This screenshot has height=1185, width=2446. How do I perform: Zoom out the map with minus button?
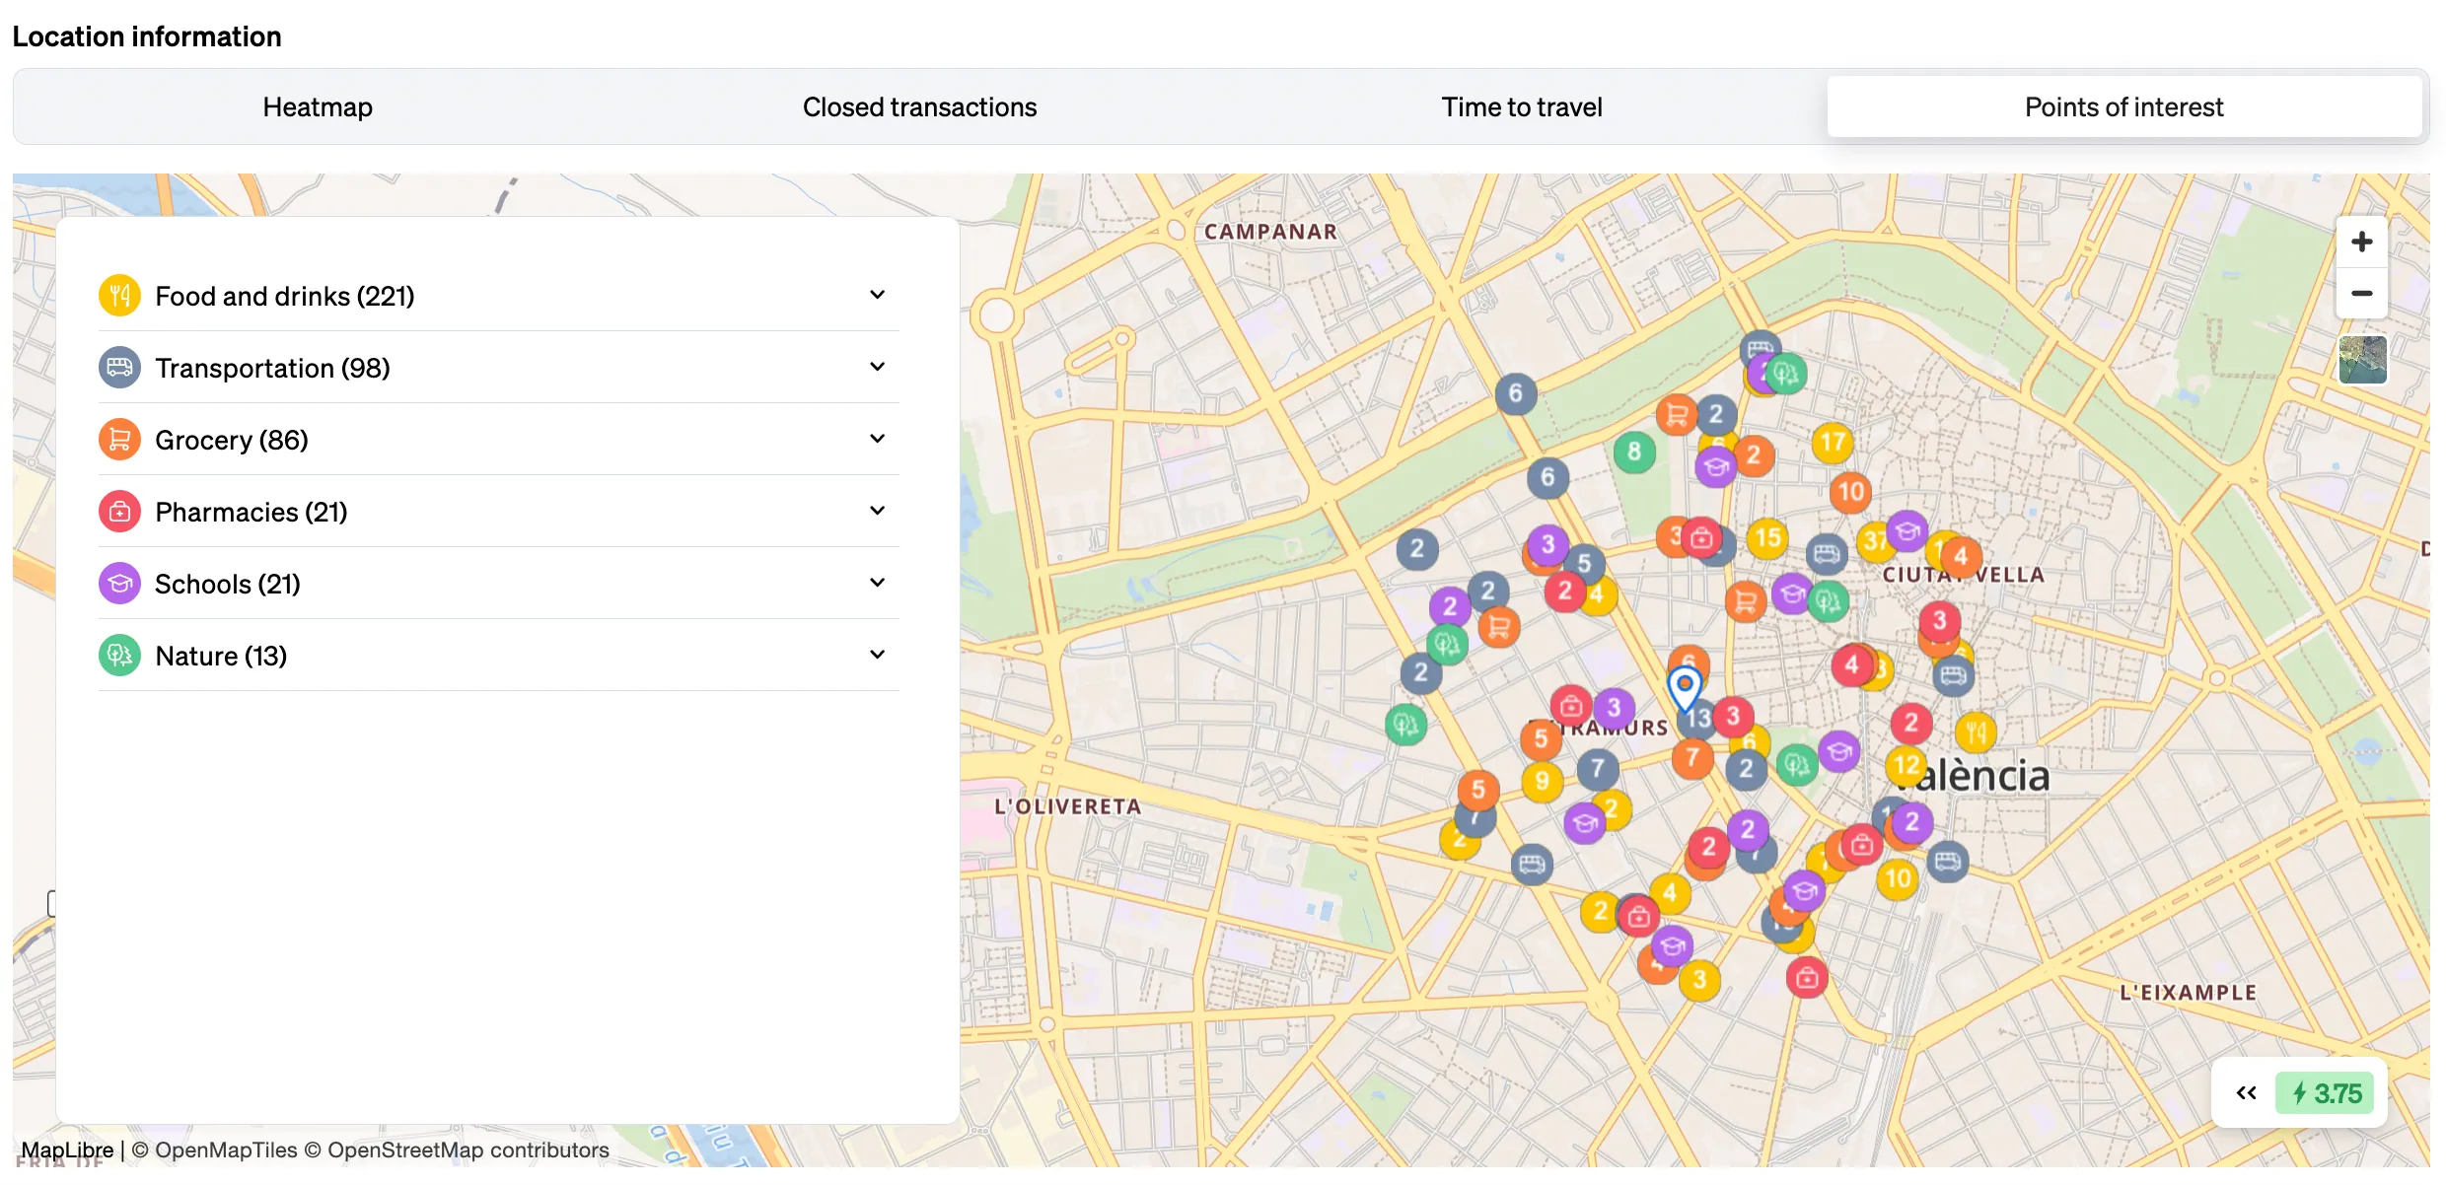click(2361, 294)
